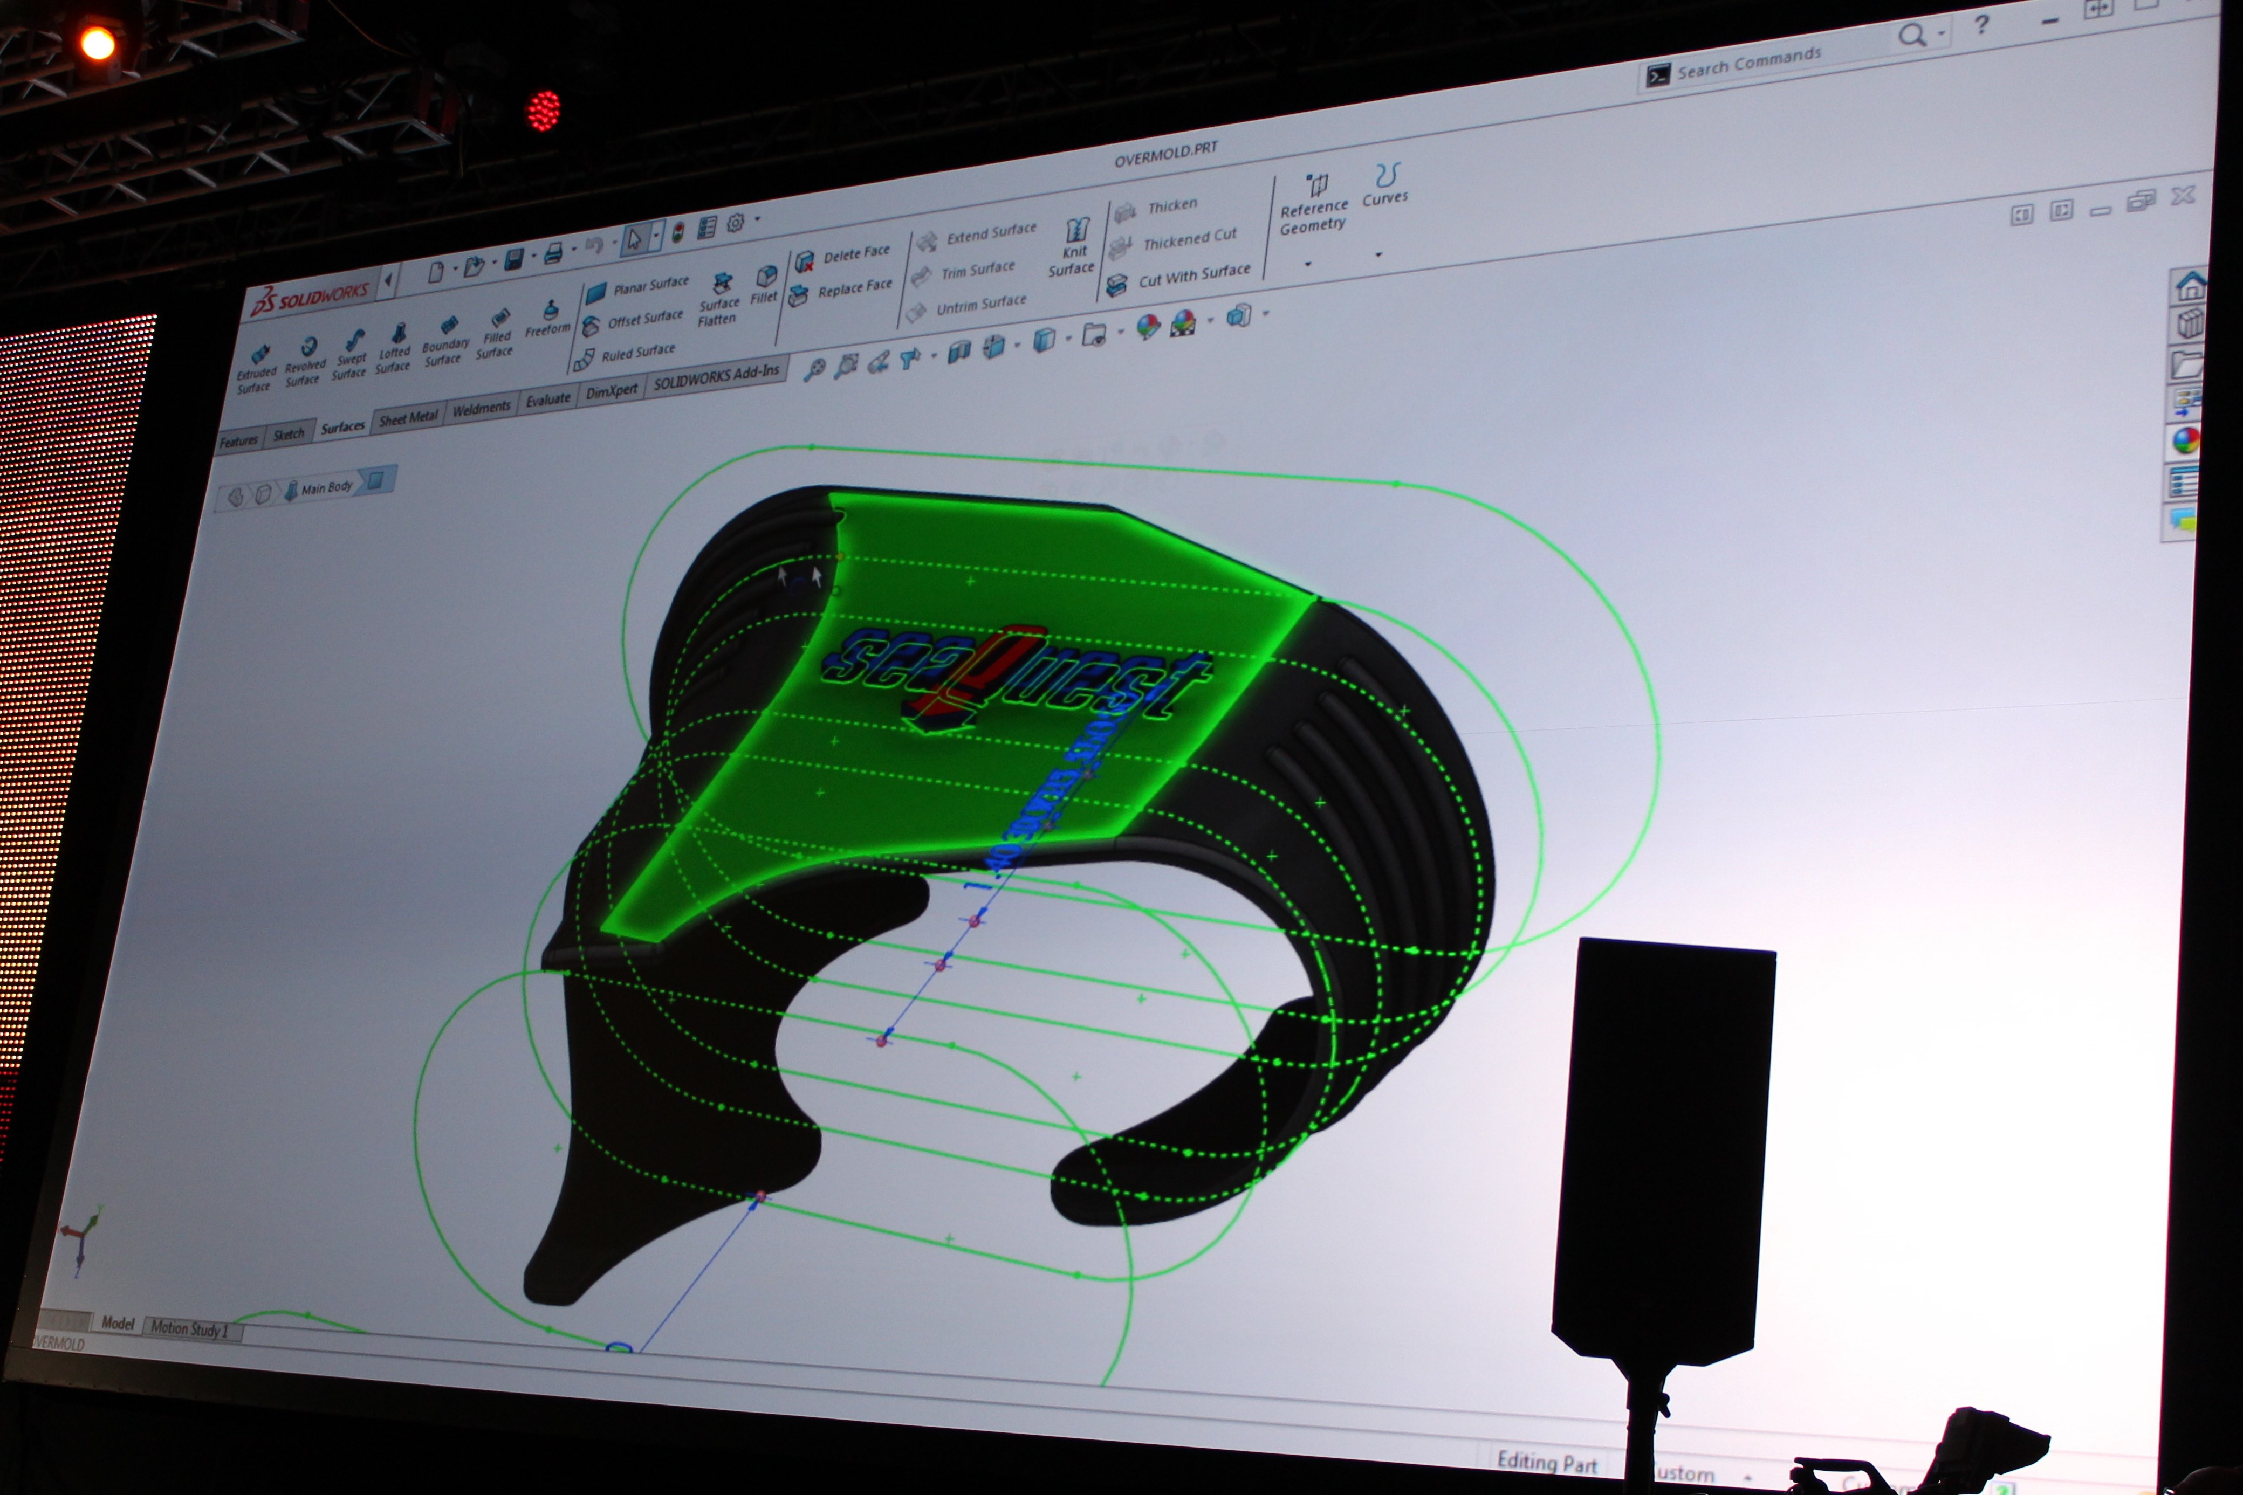This screenshot has width=2243, height=1495.
Task: Toggle the Select cursor tool
Action: [634, 238]
